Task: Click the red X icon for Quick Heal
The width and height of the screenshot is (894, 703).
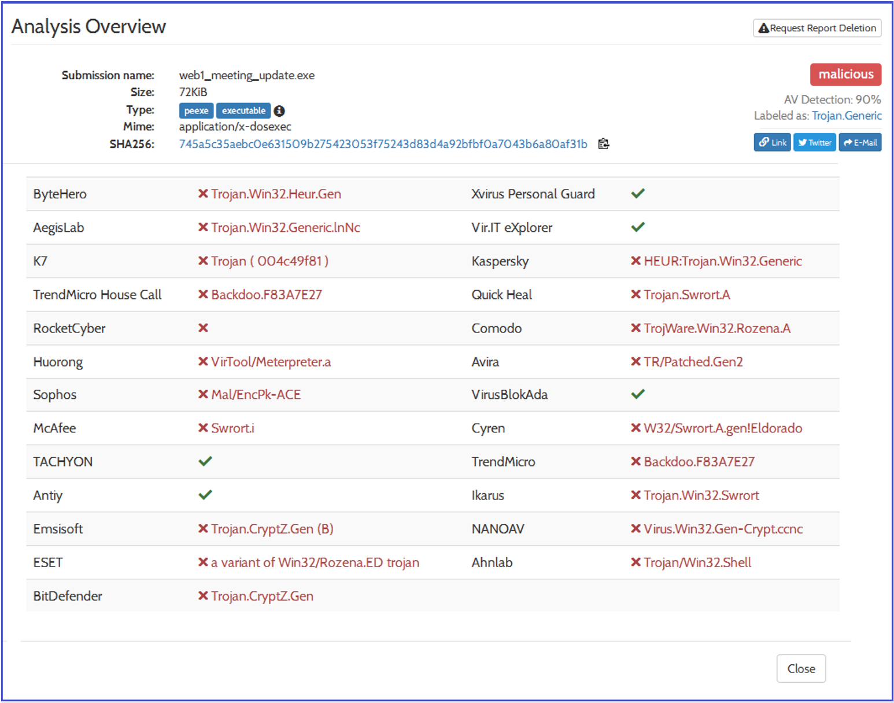Action: point(636,294)
